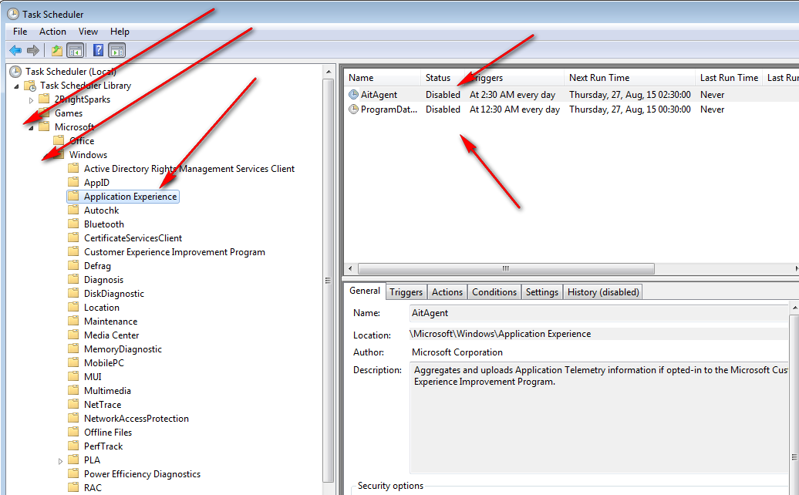Click the Games folder icon

pos(44,113)
